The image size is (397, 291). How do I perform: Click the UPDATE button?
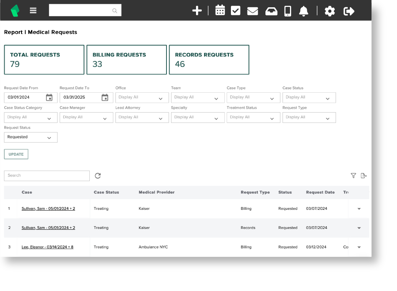16,154
